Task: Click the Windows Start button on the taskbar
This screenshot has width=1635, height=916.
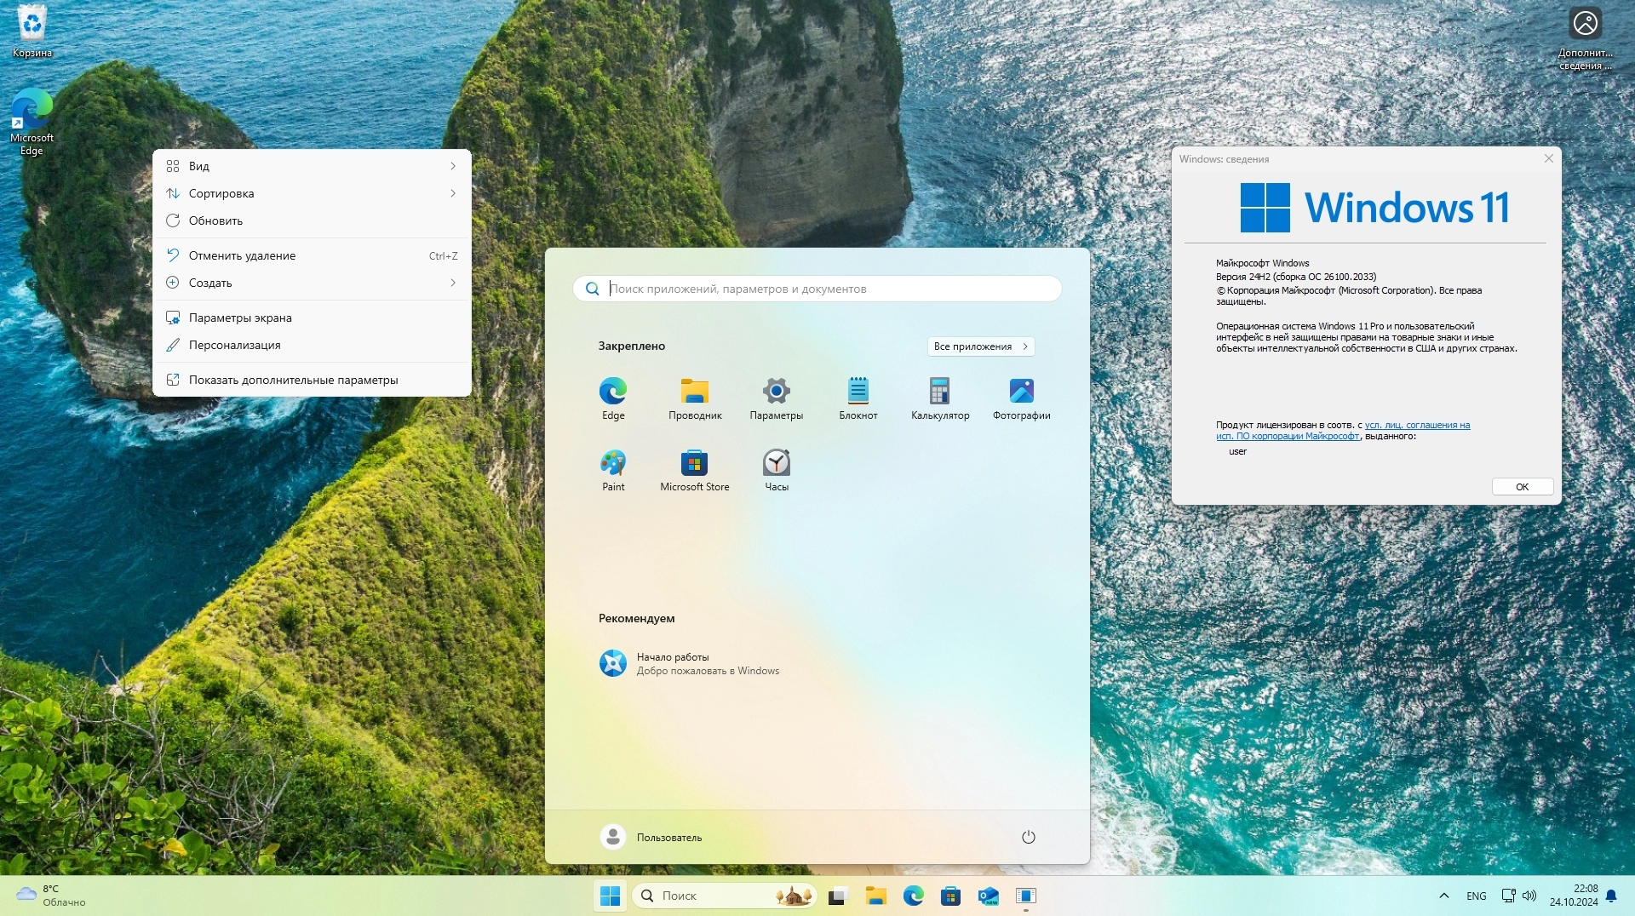Action: pos(611,896)
